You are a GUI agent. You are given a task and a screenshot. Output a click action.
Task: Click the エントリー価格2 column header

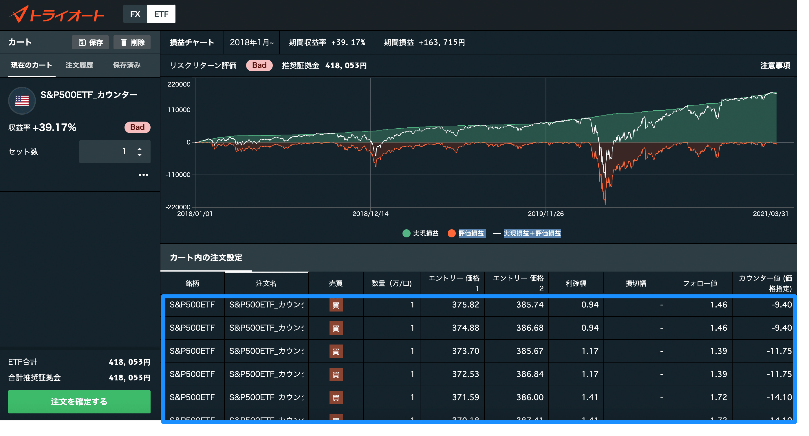tap(517, 283)
